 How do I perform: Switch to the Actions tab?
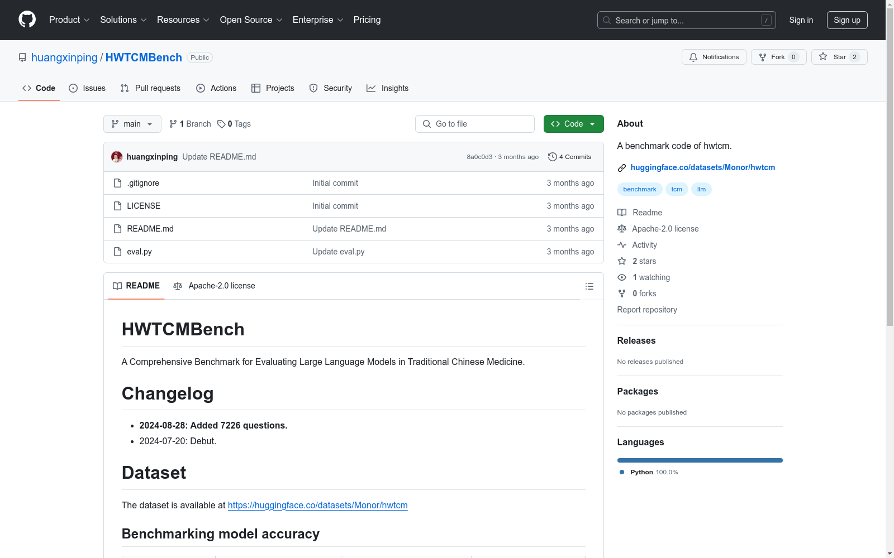216,88
